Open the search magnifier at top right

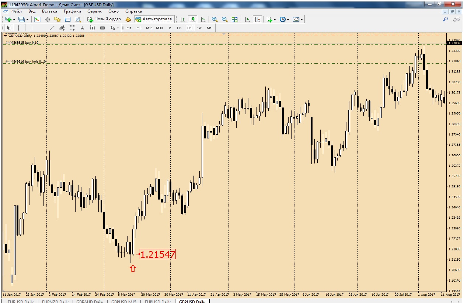(446, 19)
